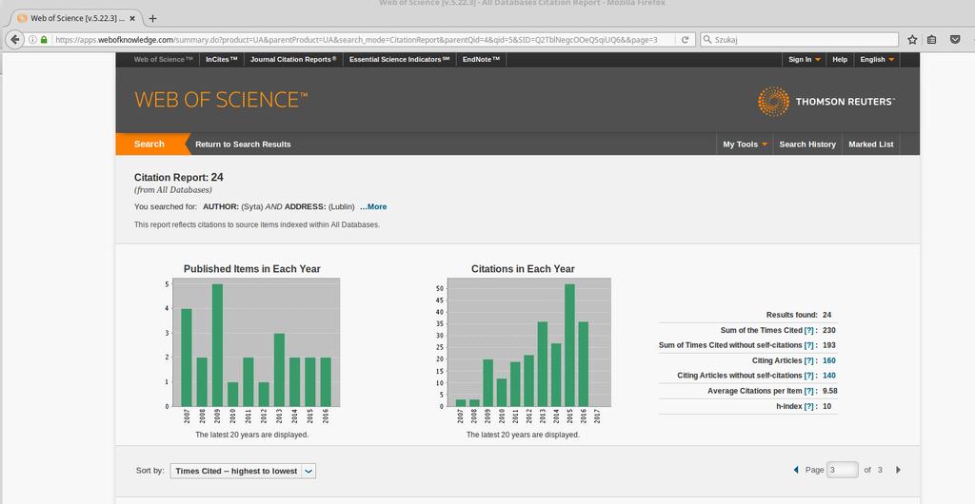Open help for Citing Articles without self-citations

(809, 376)
